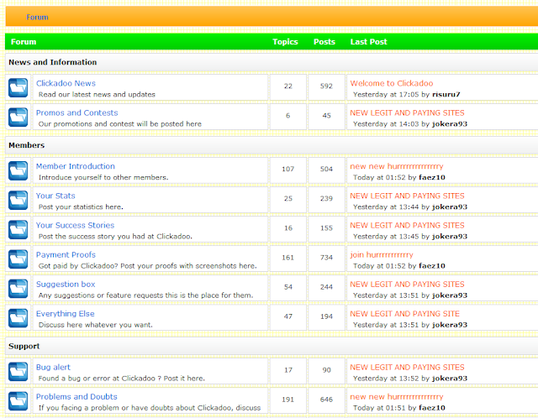The height and width of the screenshot is (418, 538).
Task: Click the folder icon beside Promos and Contests
Action: point(18,118)
